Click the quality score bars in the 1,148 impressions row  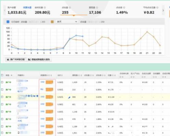coord(49,112)
